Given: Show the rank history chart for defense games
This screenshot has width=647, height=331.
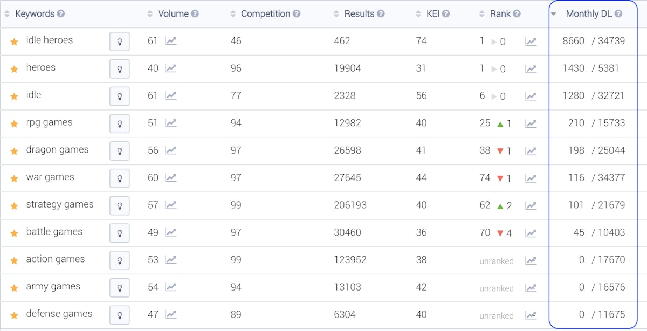Looking at the screenshot, I should pyautogui.click(x=531, y=315).
